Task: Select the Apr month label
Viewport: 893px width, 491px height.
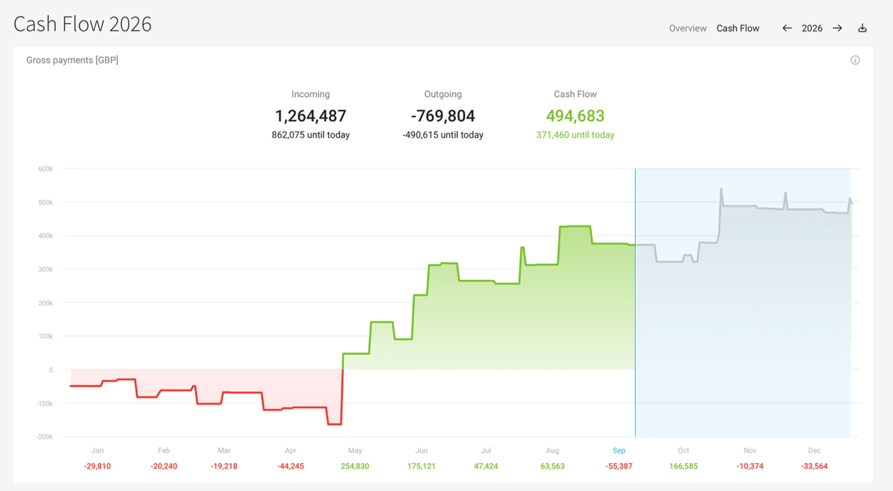Action: (x=290, y=450)
